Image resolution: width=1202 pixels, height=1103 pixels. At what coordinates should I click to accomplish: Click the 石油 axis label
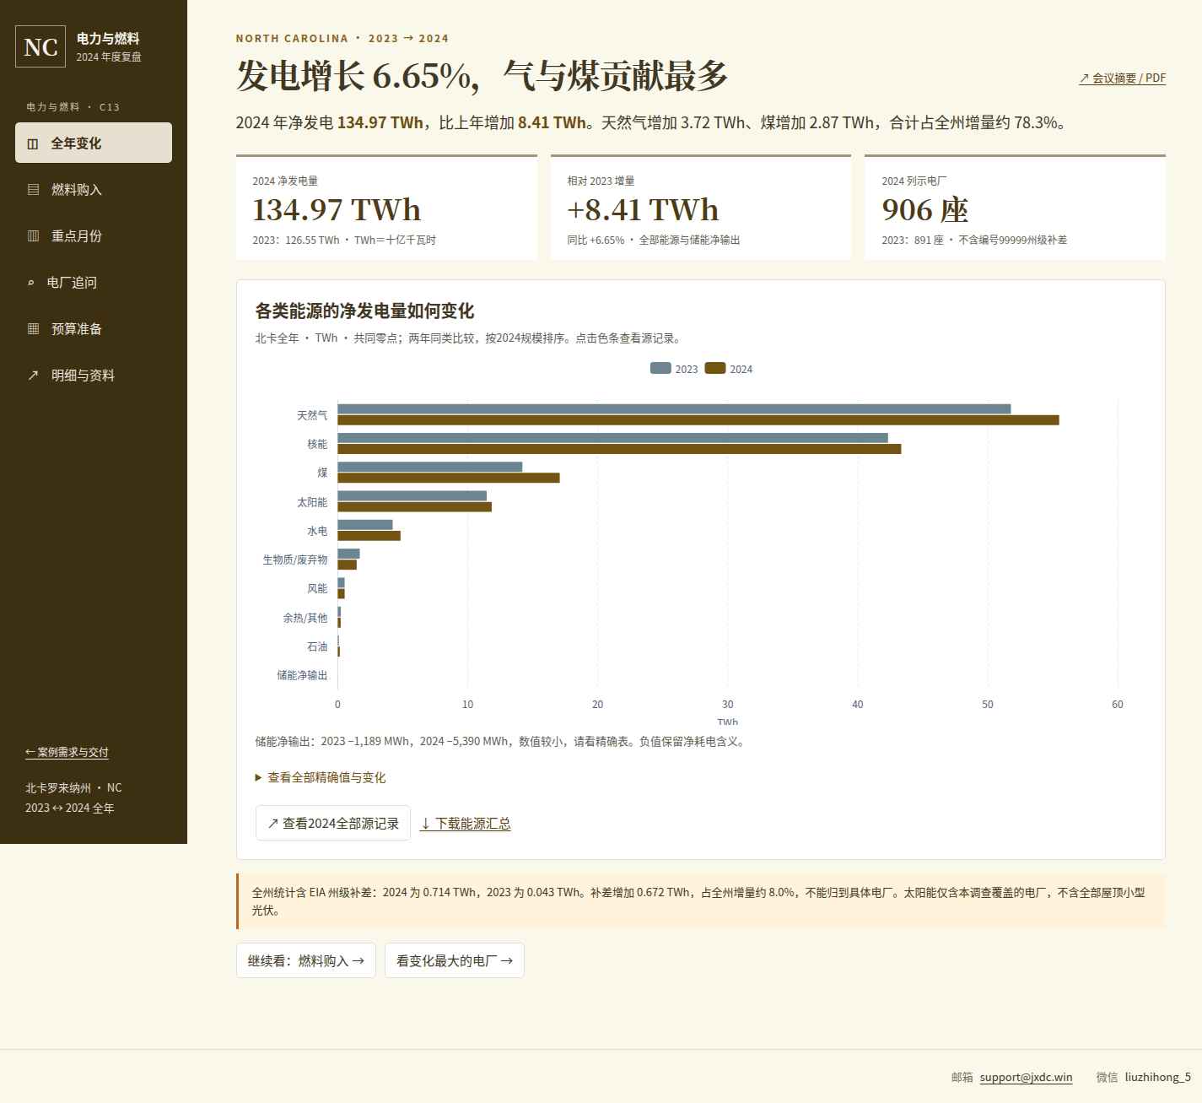point(317,646)
